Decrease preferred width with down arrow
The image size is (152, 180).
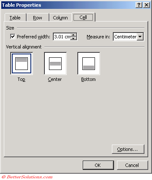(73, 38)
